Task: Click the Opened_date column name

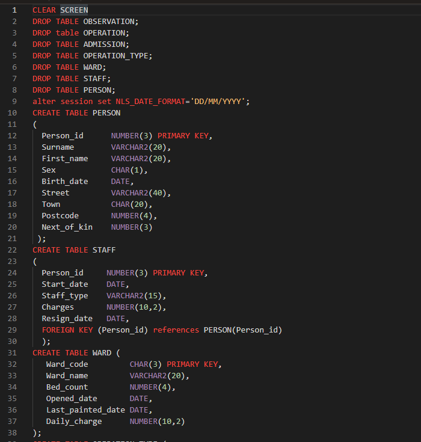Action: (x=72, y=399)
